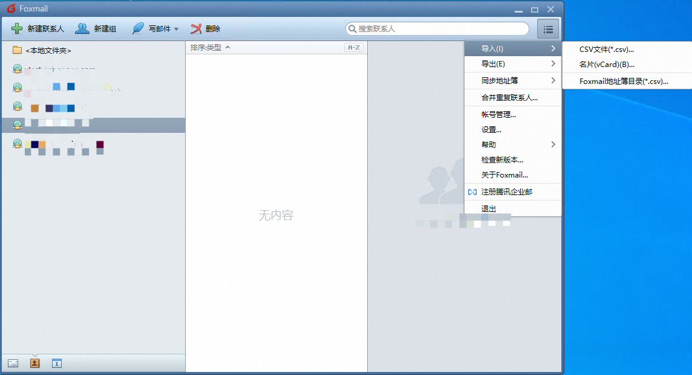The image size is (692, 375).
Task: Click the red 删除 delete icon
Action: click(196, 28)
